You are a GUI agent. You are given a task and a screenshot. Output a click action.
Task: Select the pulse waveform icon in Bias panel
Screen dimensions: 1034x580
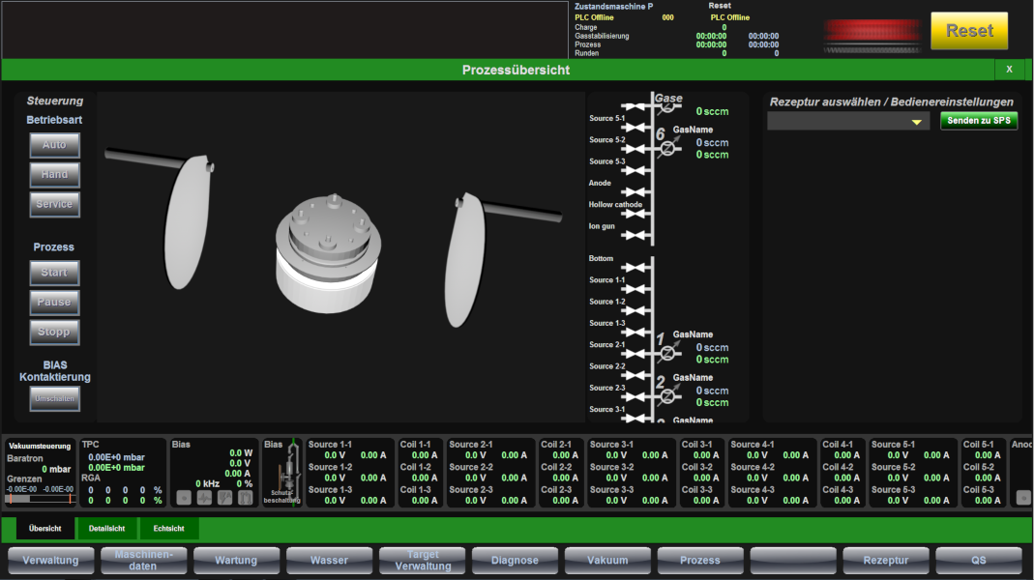pyautogui.click(x=204, y=498)
